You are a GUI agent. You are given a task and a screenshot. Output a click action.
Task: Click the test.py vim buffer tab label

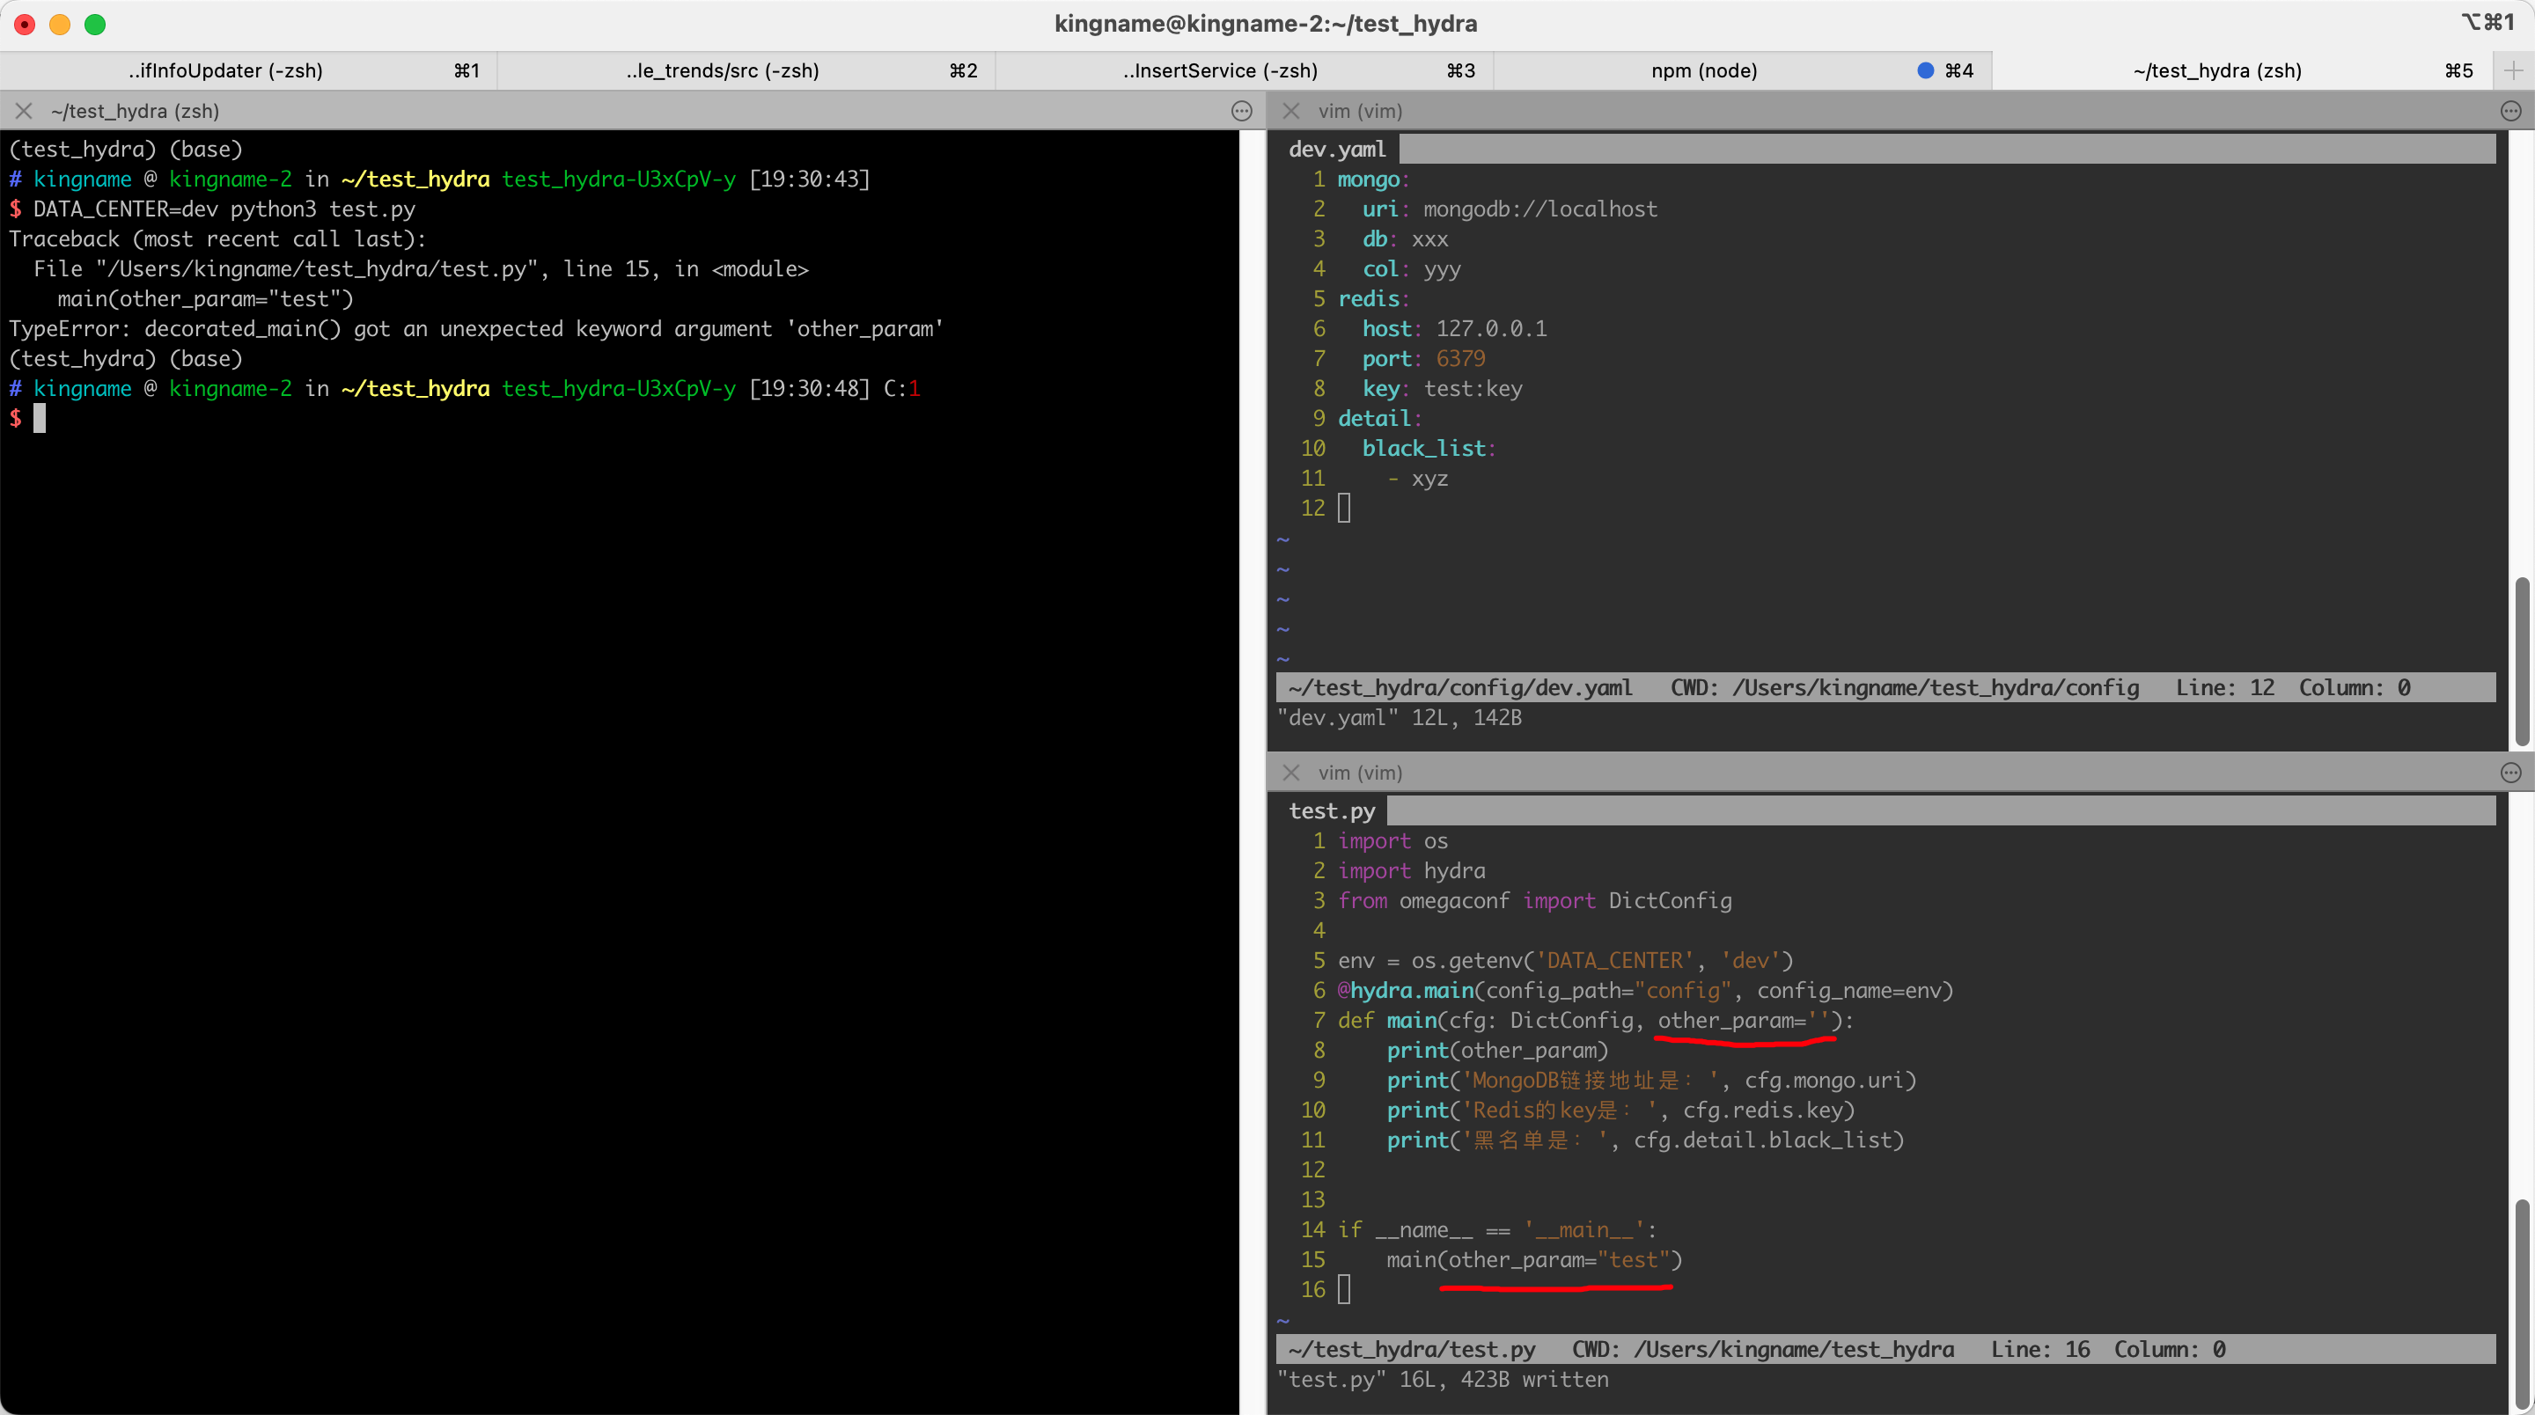coord(1332,810)
